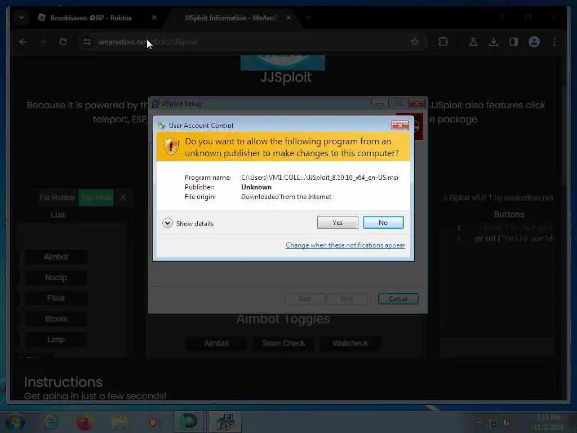The width and height of the screenshot is (577, 433).
Task: Click No in User Account Control
Action: (x=383, y=222)
